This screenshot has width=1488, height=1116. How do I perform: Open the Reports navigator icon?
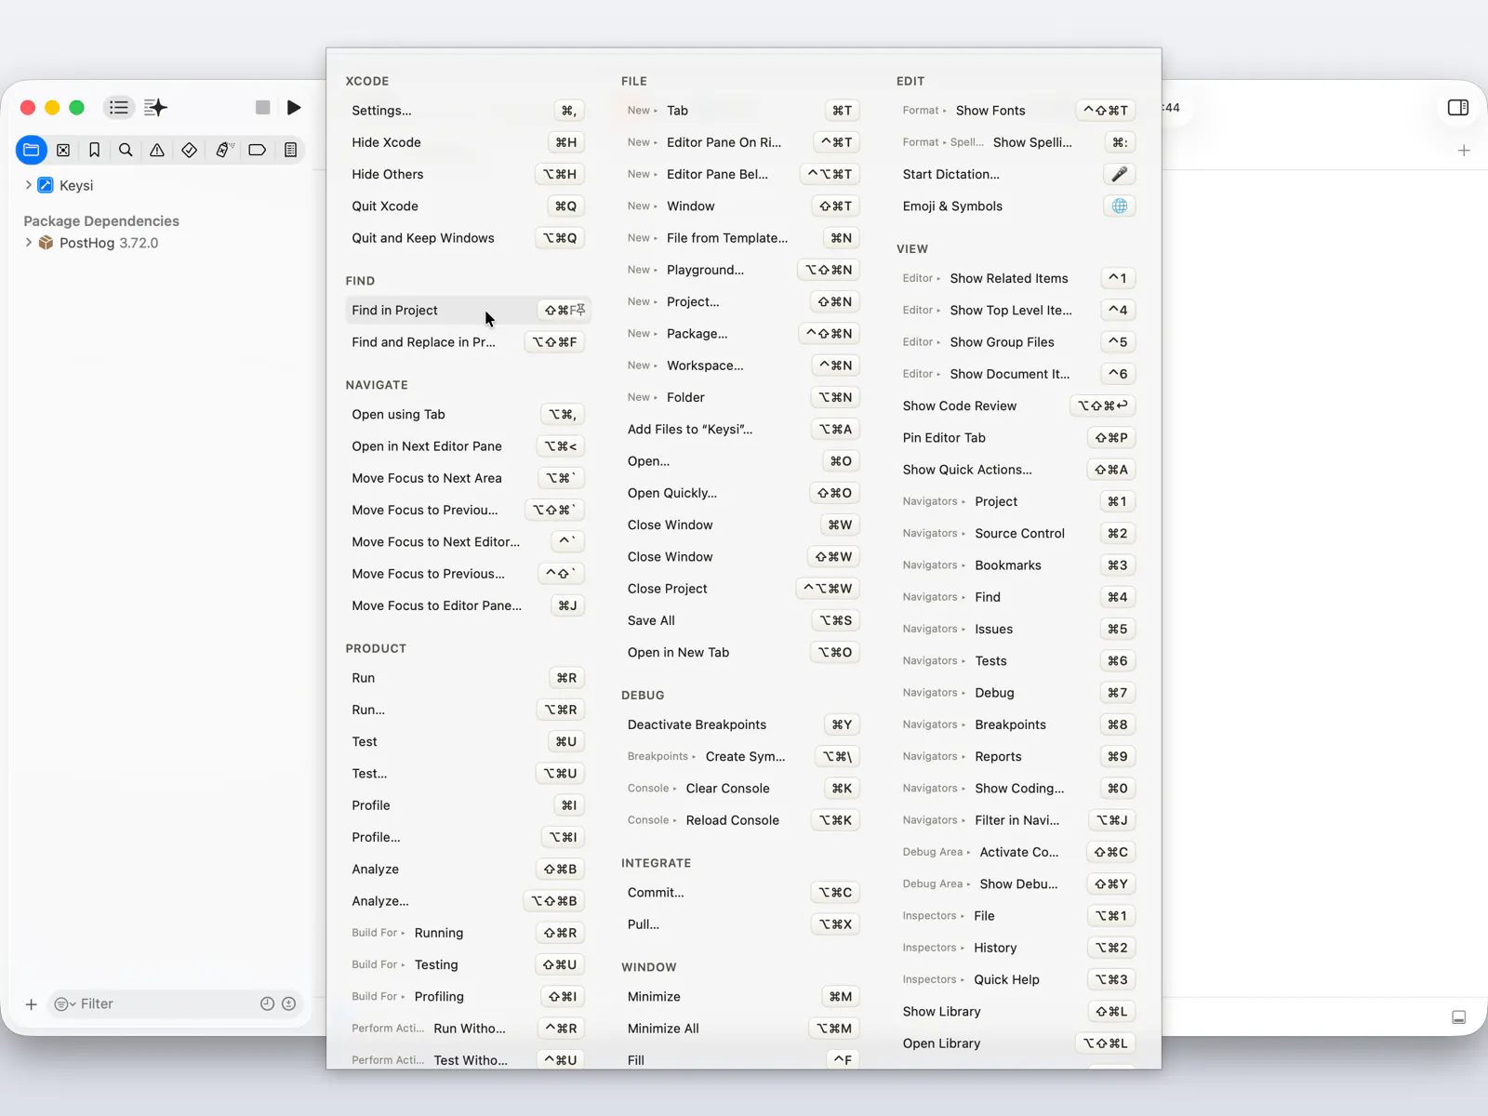pyautogui.click(x=290, y=150)
